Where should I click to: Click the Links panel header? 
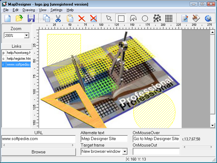pos(16,46)
